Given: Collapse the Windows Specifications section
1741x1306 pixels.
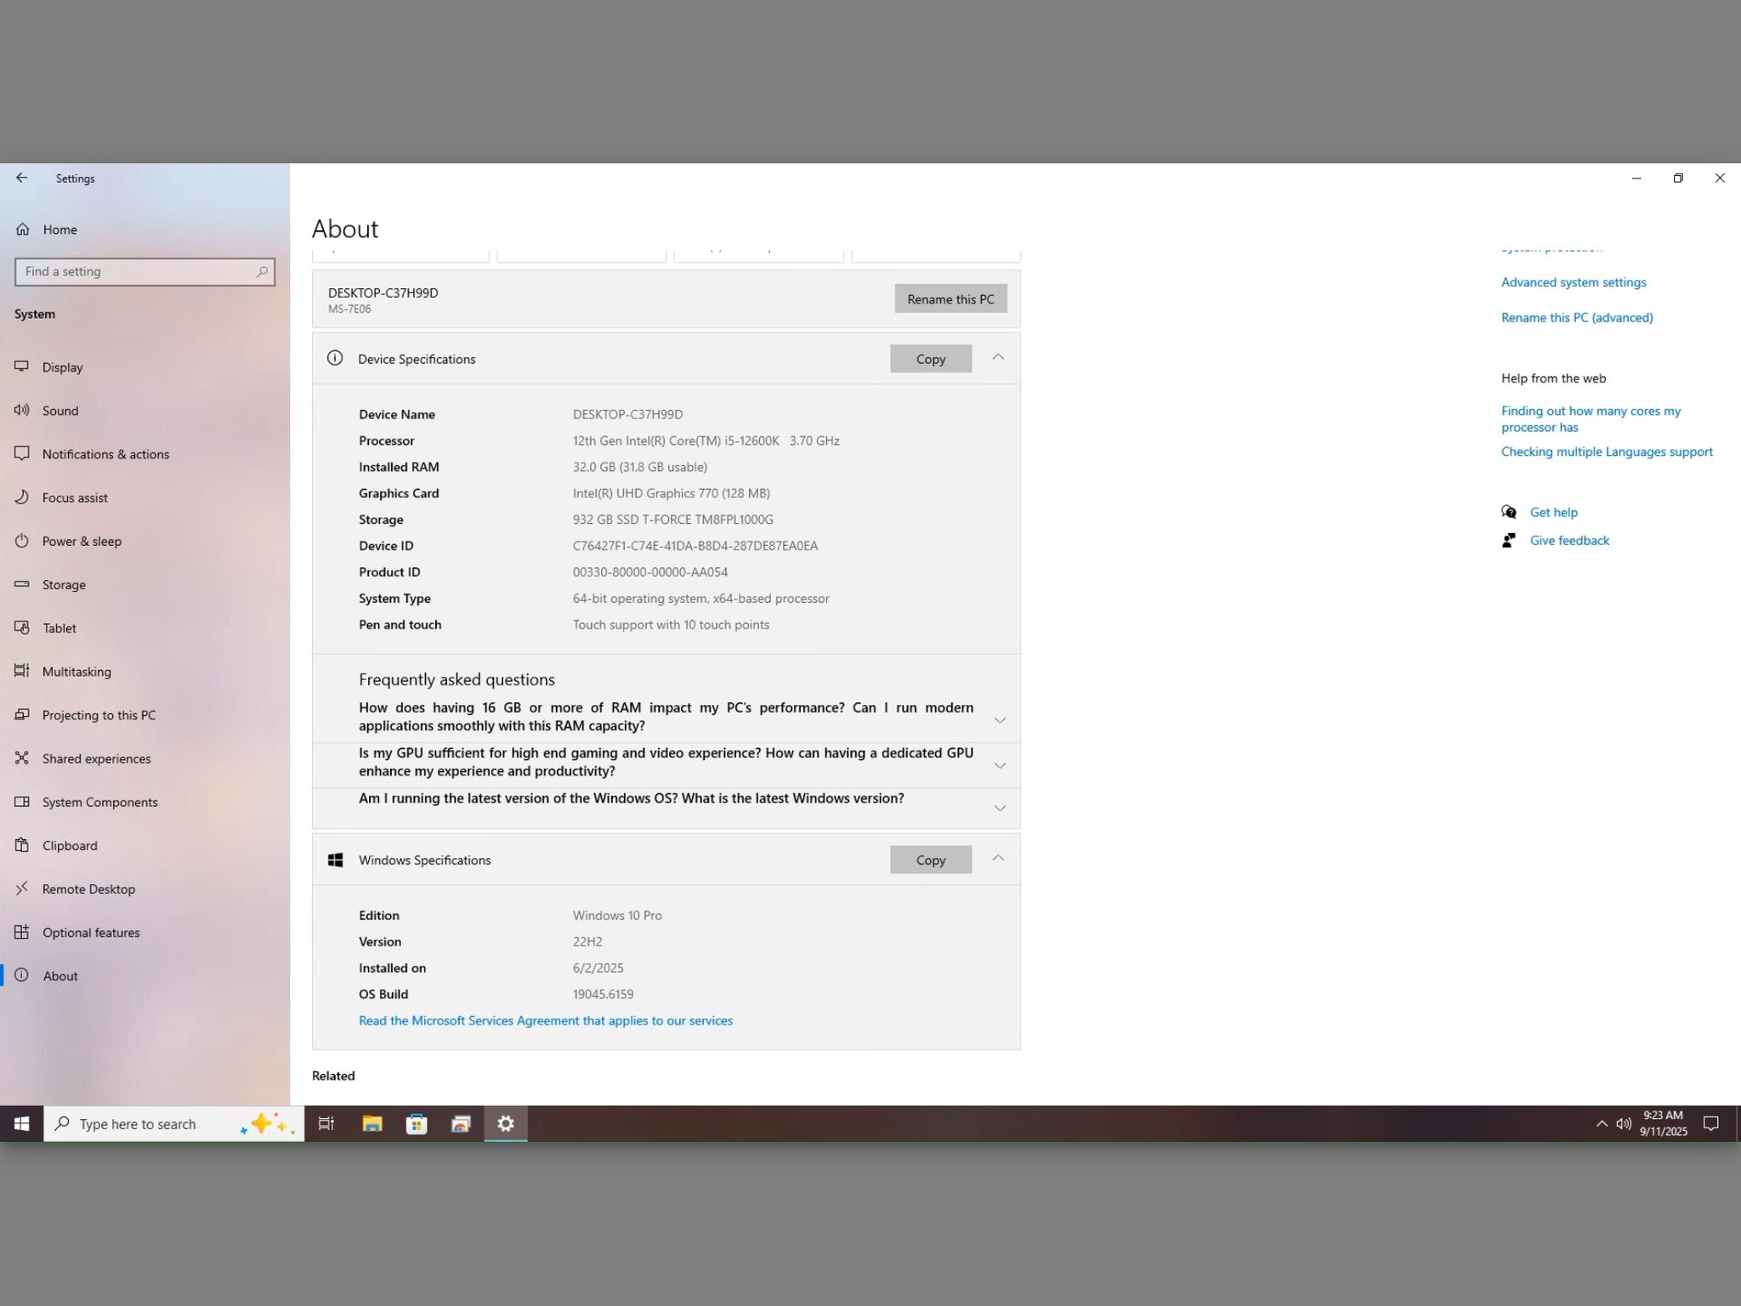Looking at the screenshot, I should pyautogui.click(x=998, y=859).
